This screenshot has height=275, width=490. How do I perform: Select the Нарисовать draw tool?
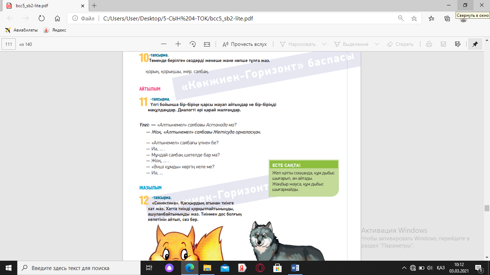click(298, 44)
